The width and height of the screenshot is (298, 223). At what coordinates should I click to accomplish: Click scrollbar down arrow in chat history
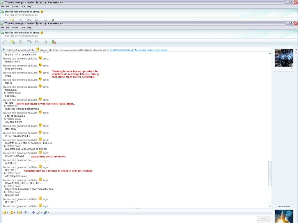click(270, 203)
